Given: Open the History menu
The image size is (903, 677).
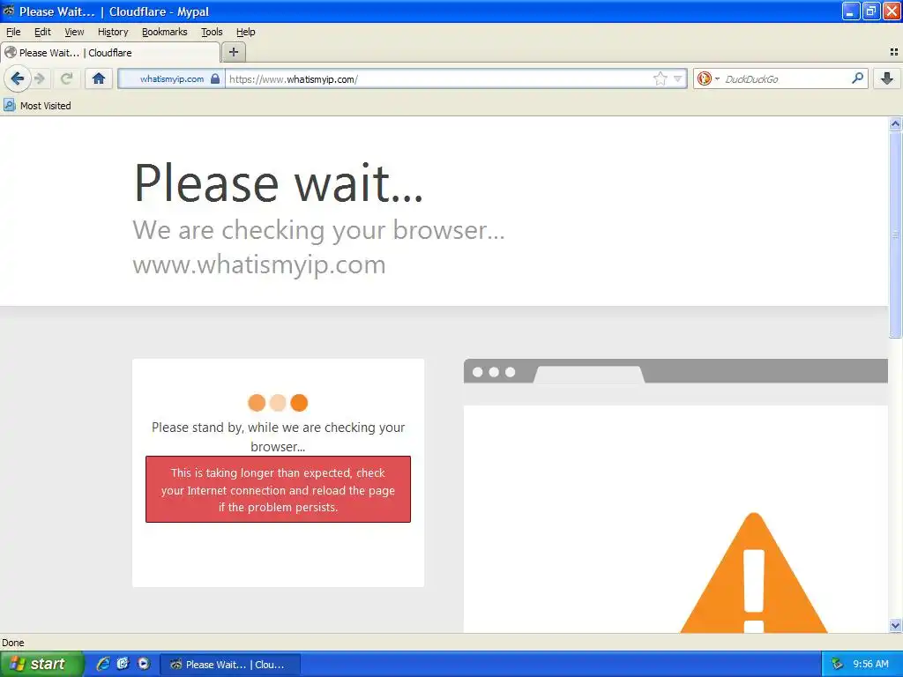Looking at the screenshot, I should (113, 33).
